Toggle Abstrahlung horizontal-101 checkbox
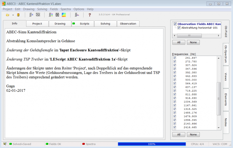Screen dimensions: 233x148 tap(179, 28)
